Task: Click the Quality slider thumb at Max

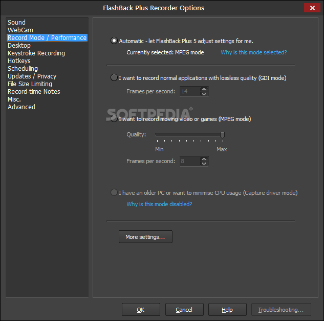Action: point(222,135)
